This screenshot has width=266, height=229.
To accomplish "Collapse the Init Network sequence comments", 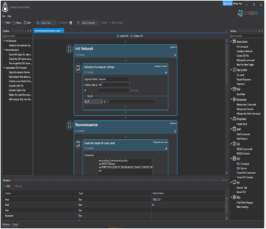I will pos(175,55).
